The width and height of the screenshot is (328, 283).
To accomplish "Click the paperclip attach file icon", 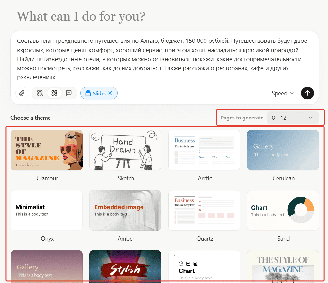I will [x=22, y=93].
